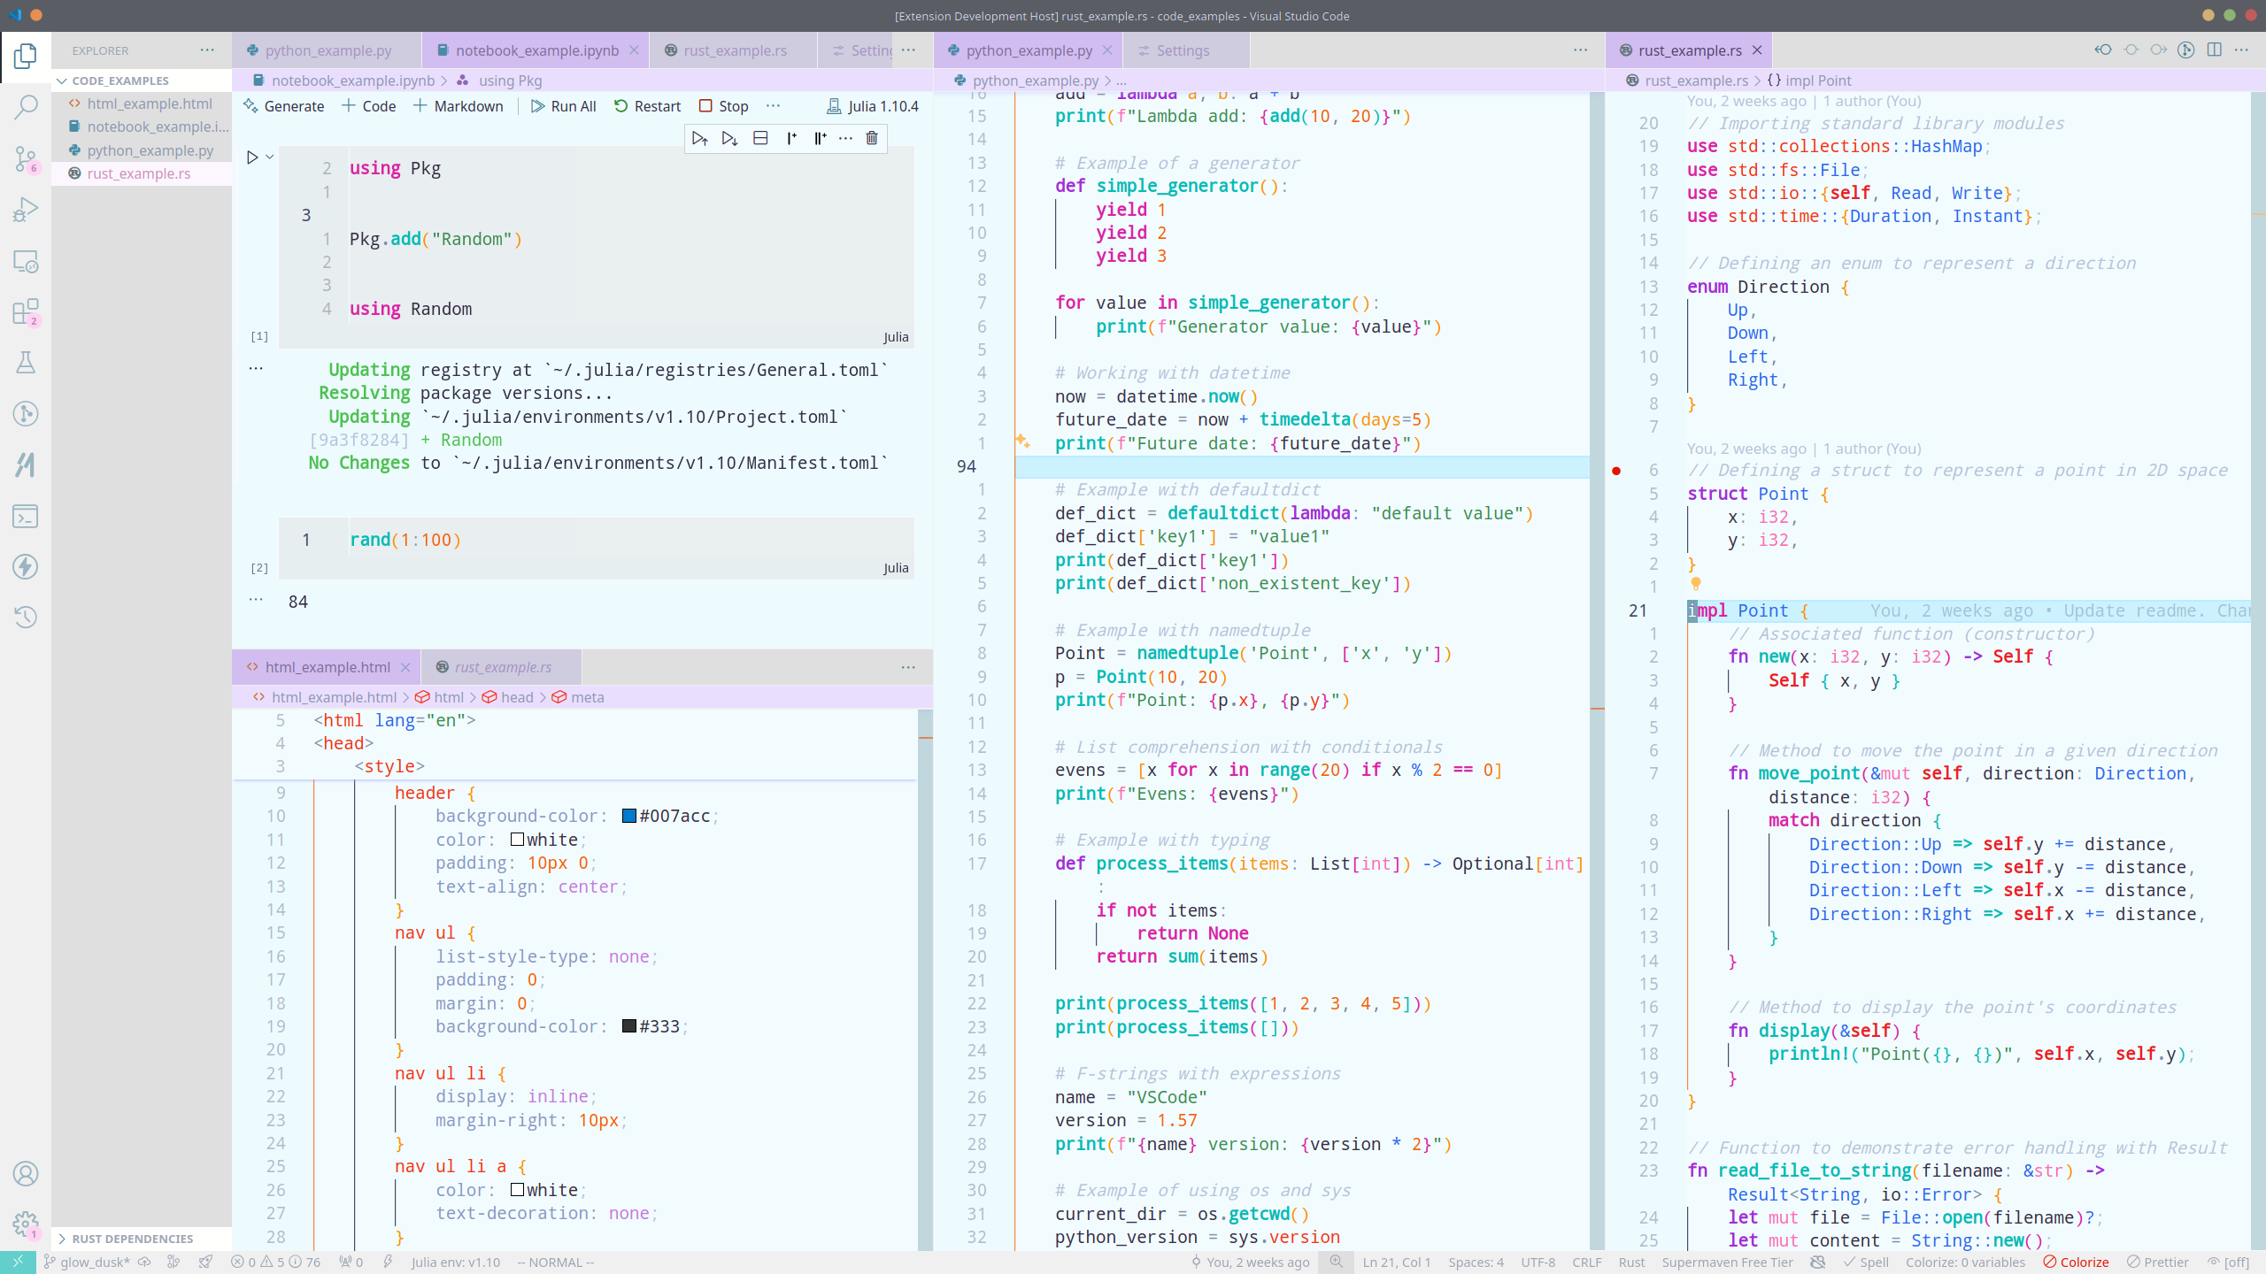Open the Search view in activity bar
Screen dimensions: 2266x1274
26,108
